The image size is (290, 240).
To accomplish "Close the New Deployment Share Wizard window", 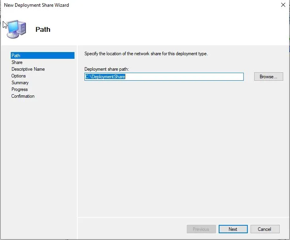I will [x=283, y=5].
